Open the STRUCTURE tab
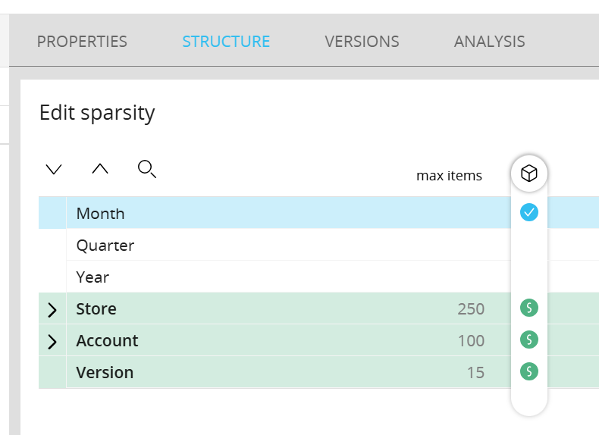The image size is (599, 435). (x=226, y=41)
